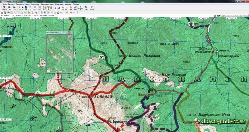
Task: Click the grid table icon in second toolbar
Action: click(71, 12)
